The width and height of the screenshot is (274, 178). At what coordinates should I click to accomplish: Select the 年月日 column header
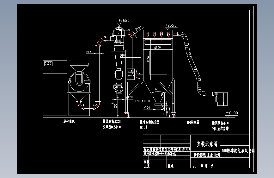point(186,149)
